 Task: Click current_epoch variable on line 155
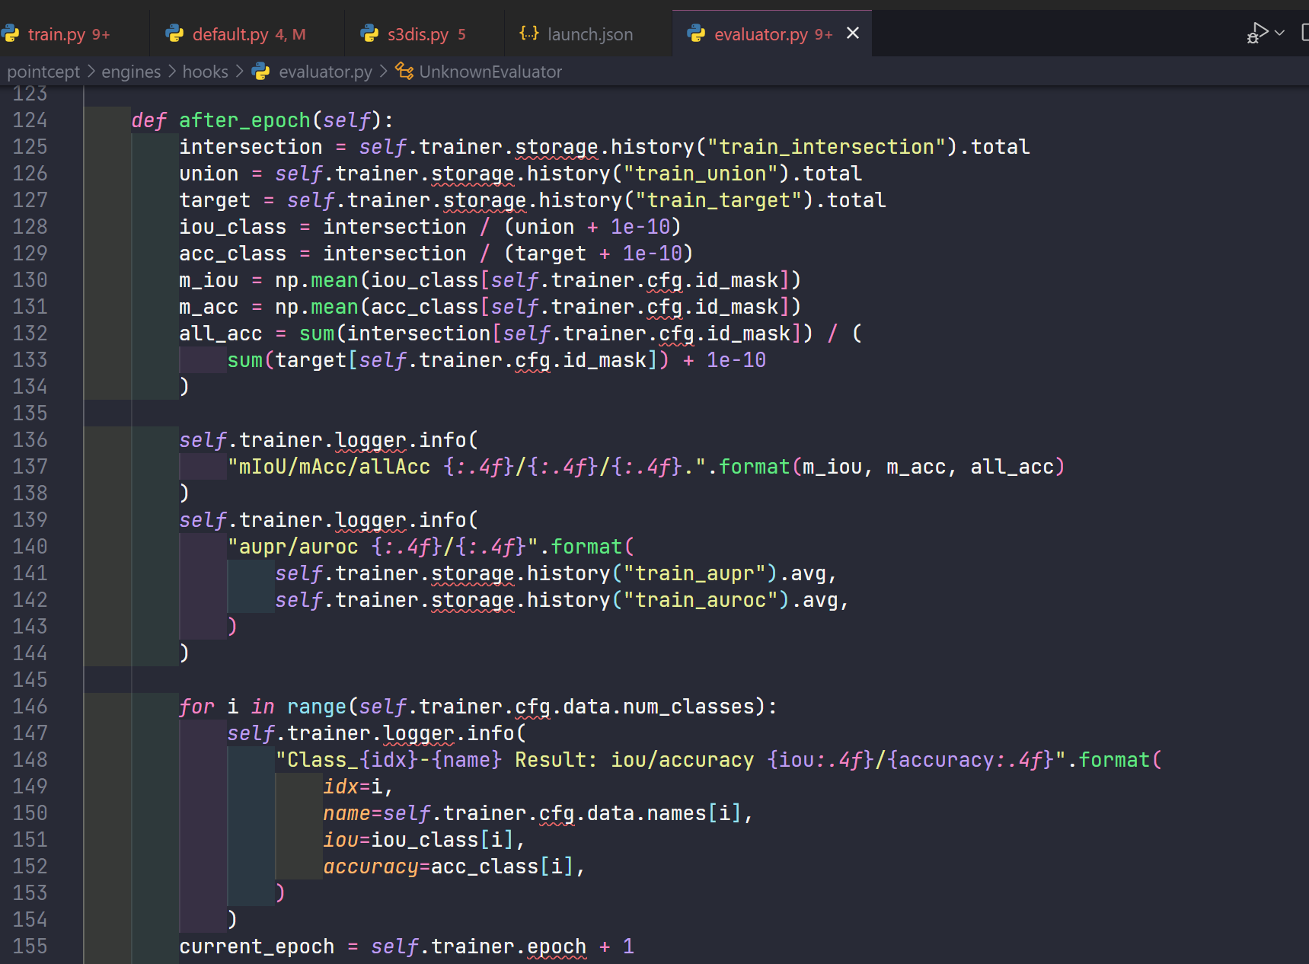tap(257, 946)
